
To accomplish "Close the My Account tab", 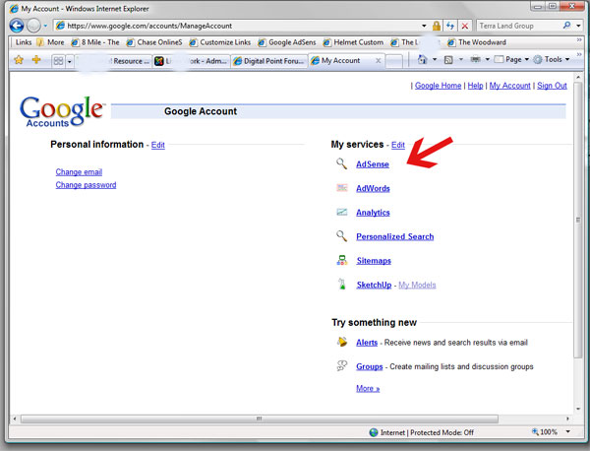I will [379, 61].
